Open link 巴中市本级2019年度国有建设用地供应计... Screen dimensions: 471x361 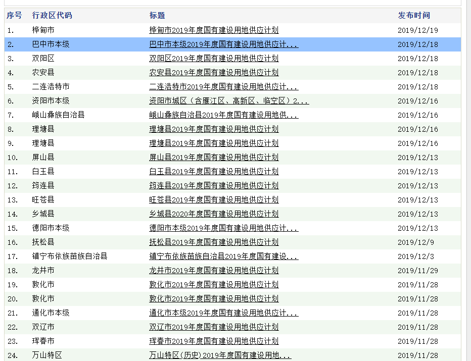click(223, 44)
